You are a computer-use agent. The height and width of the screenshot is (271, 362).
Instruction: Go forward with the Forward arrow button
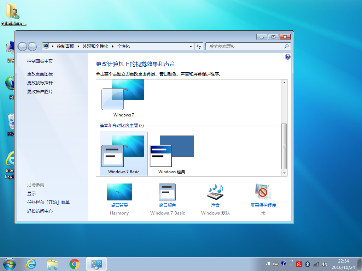point(32,47)
